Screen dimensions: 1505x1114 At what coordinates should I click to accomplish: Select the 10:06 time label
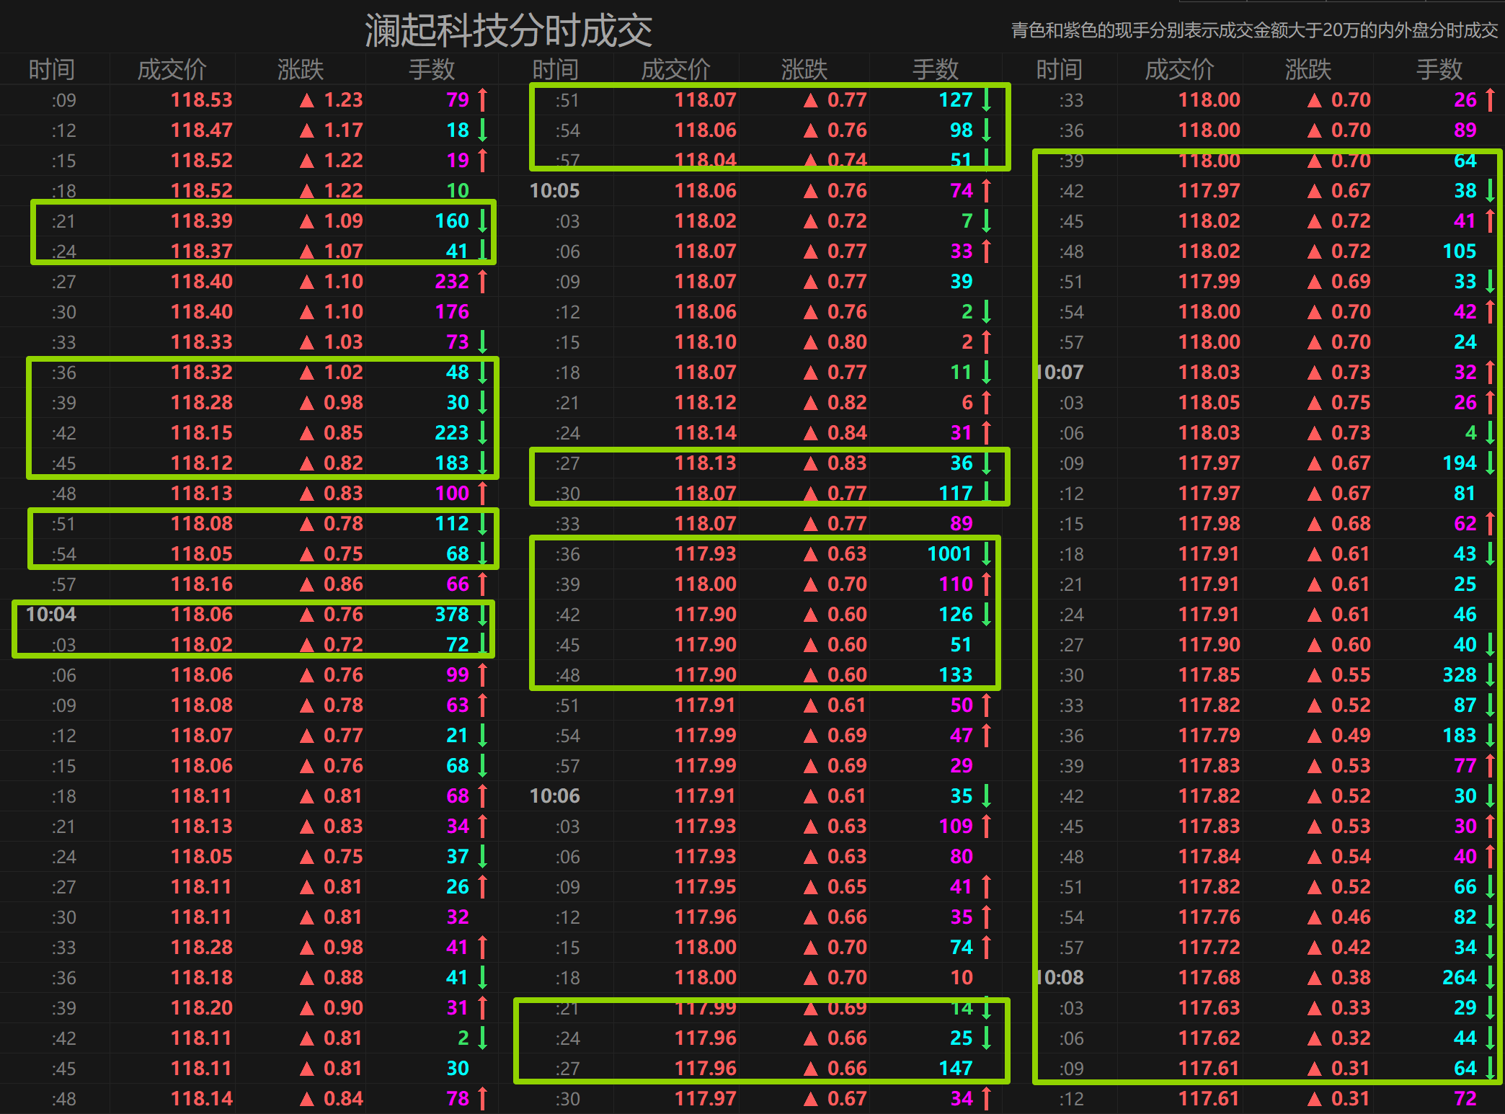[x=554, y=796]
